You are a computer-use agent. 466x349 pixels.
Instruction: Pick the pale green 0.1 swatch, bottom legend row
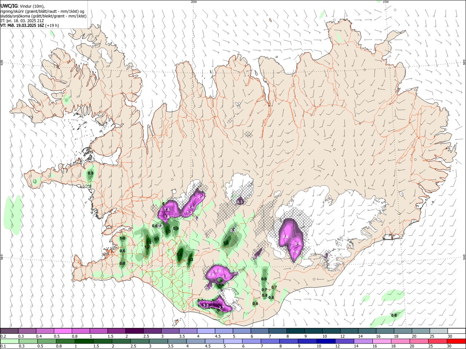pyautogui.click(x=9, y=341)
